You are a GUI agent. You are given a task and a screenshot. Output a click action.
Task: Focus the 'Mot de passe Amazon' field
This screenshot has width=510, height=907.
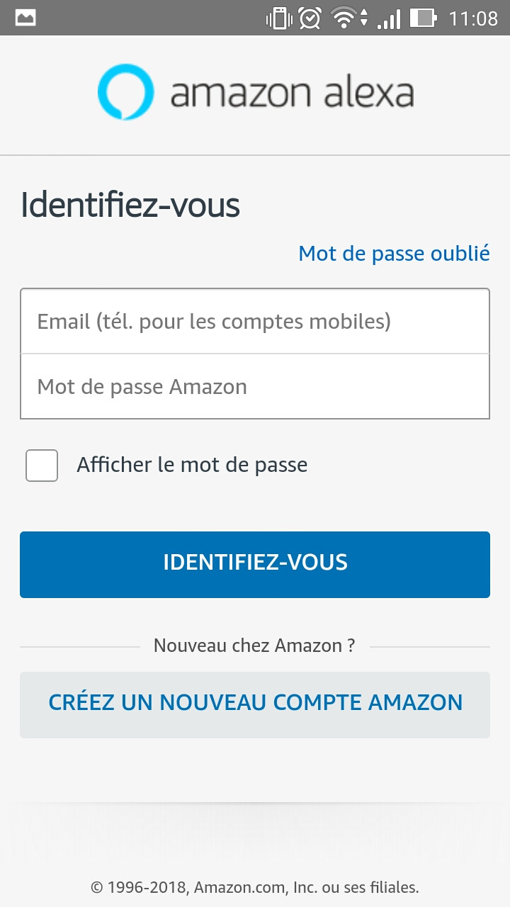click(255, 387)
